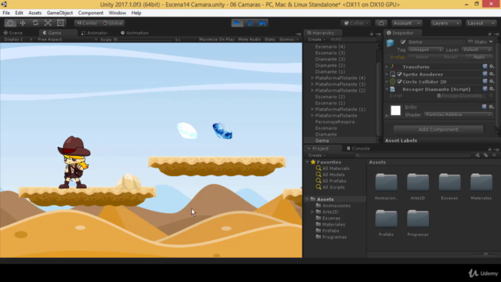Screen dimensions: 501x282
Task: Select the Rect tool
Action: 60,23
